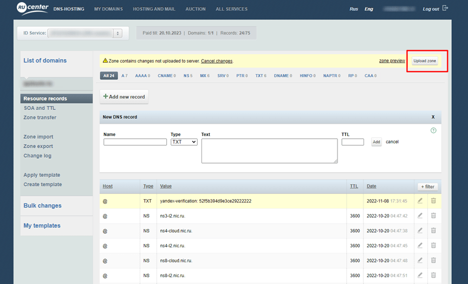The height and width of the screenshot is (284, 468).
Task: Filter records by PTR 0 tab
Action: coord(242,76)
